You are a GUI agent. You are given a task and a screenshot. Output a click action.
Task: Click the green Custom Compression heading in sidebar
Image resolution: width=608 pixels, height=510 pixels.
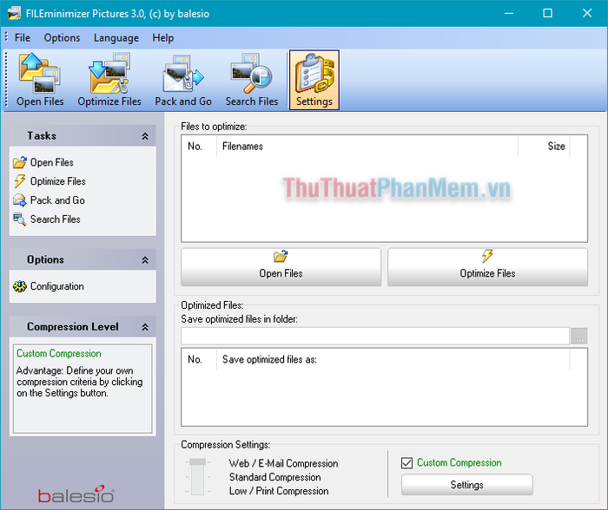[x=58, y=354]
